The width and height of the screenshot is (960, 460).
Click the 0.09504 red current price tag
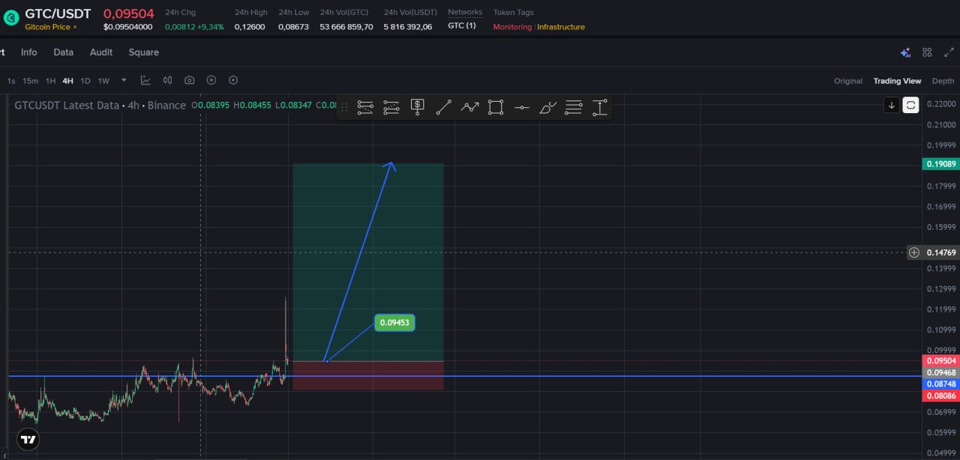[940, 361]
